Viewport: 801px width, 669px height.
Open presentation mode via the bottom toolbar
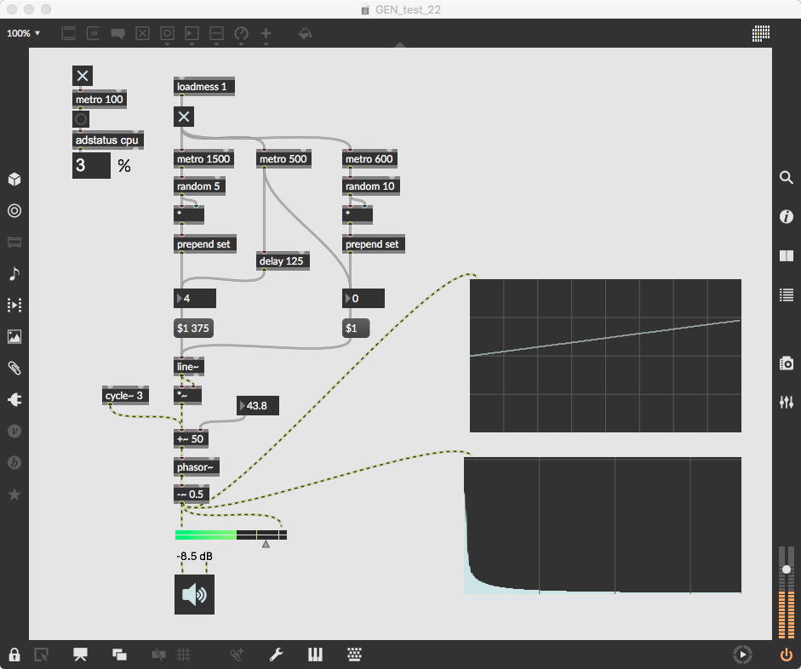click(81, 655)
